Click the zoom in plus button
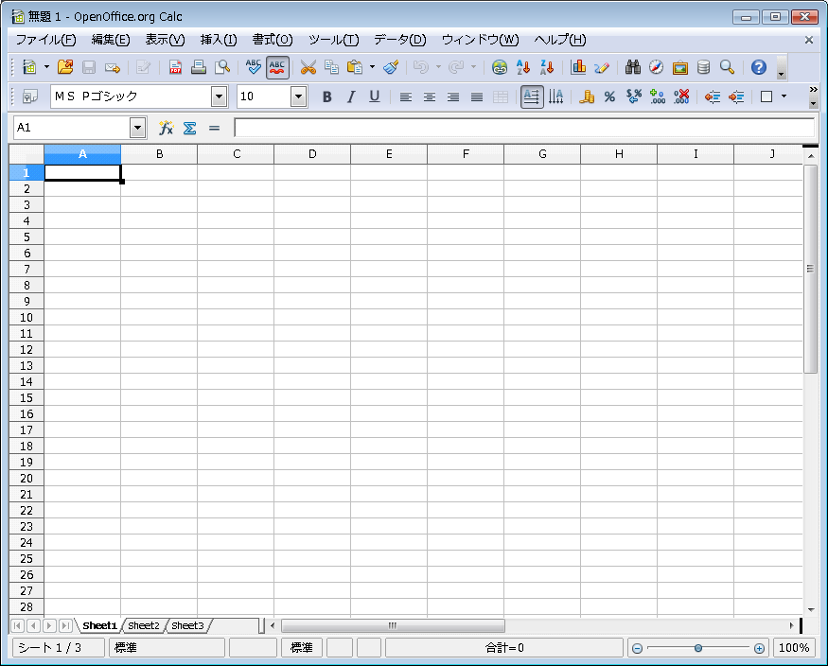The height and width of the screenshot is (666, 828). pyautogui.click(x=759, y=648)
